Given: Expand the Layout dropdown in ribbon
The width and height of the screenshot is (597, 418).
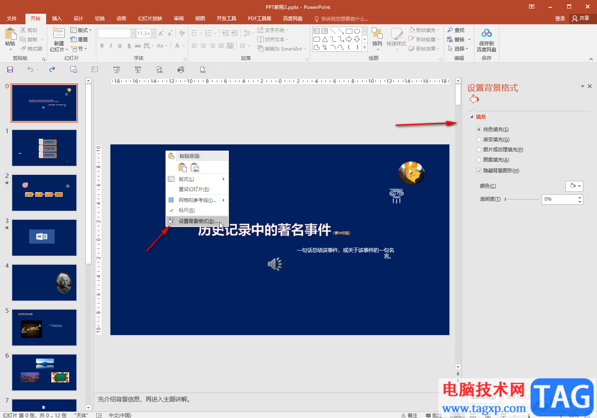Looking at the screenshot, I should click(81, 30).
